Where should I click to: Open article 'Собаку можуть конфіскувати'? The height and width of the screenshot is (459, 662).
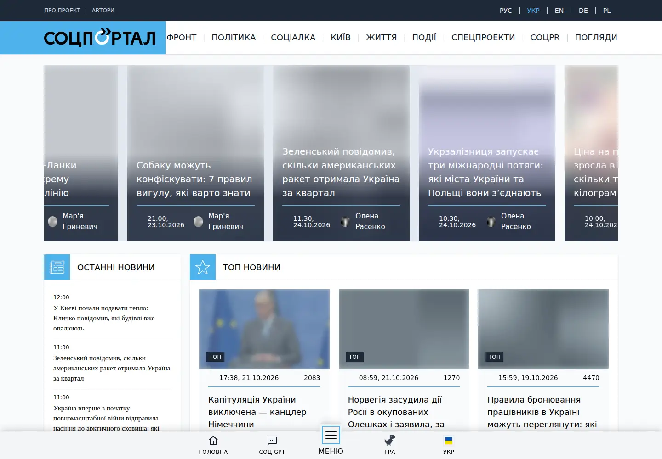tap(194, 179)
